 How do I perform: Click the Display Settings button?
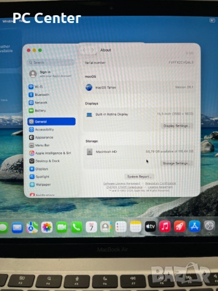177,126
